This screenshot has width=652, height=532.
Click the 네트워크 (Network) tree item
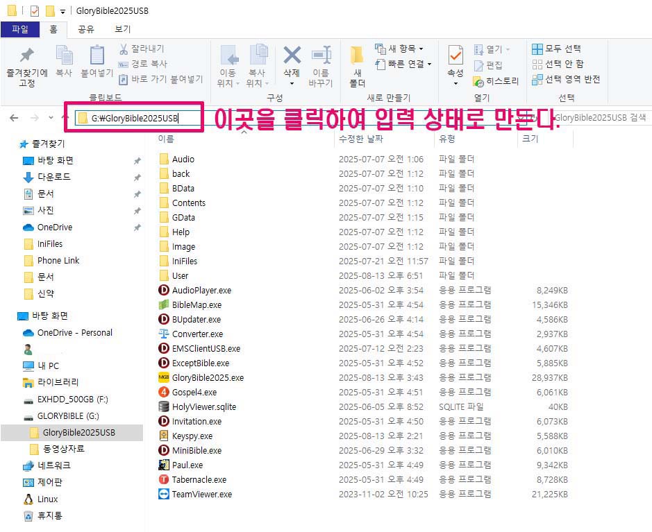pyautogui.click(x=54, y=465)
